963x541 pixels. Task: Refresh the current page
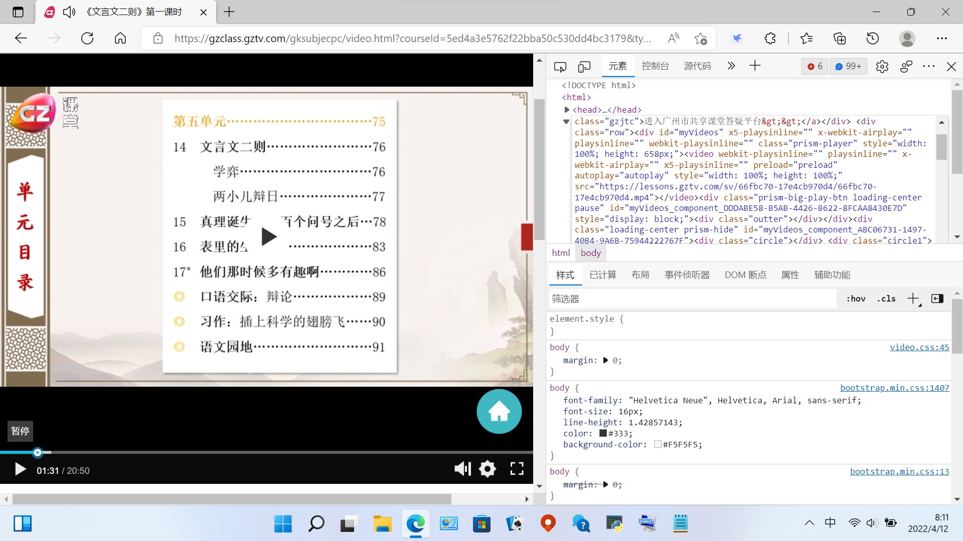(x=87, y=38)
